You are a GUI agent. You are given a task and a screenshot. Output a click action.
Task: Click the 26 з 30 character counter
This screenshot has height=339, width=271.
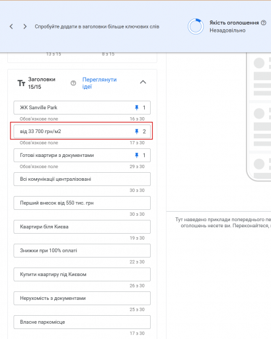(x=137, y=285)
